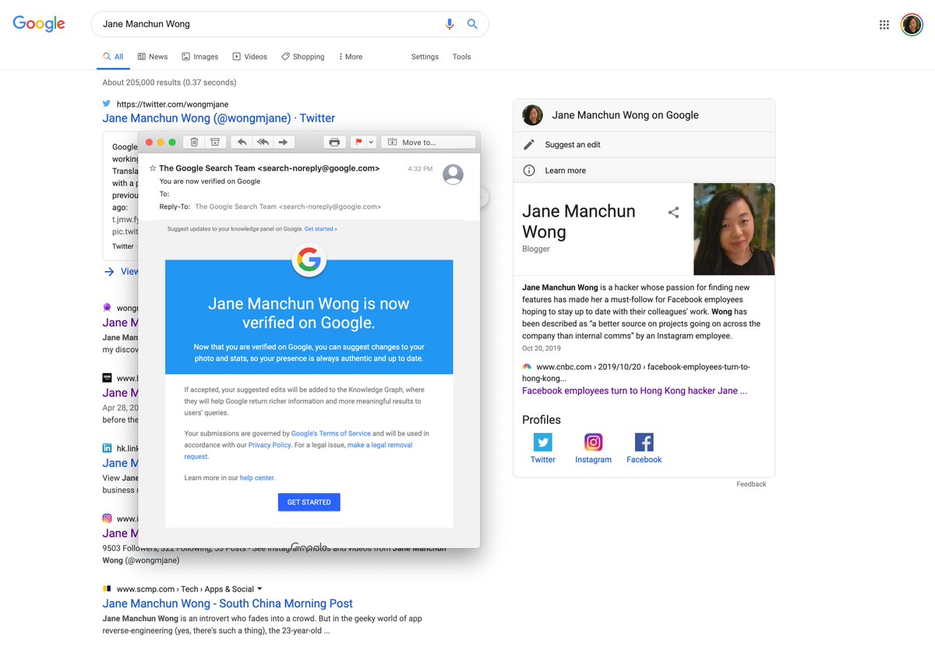This screenshot has width=935, height=646.
Task: Open CNBC Facebook employees article link
Action: [x=634, y=391]
